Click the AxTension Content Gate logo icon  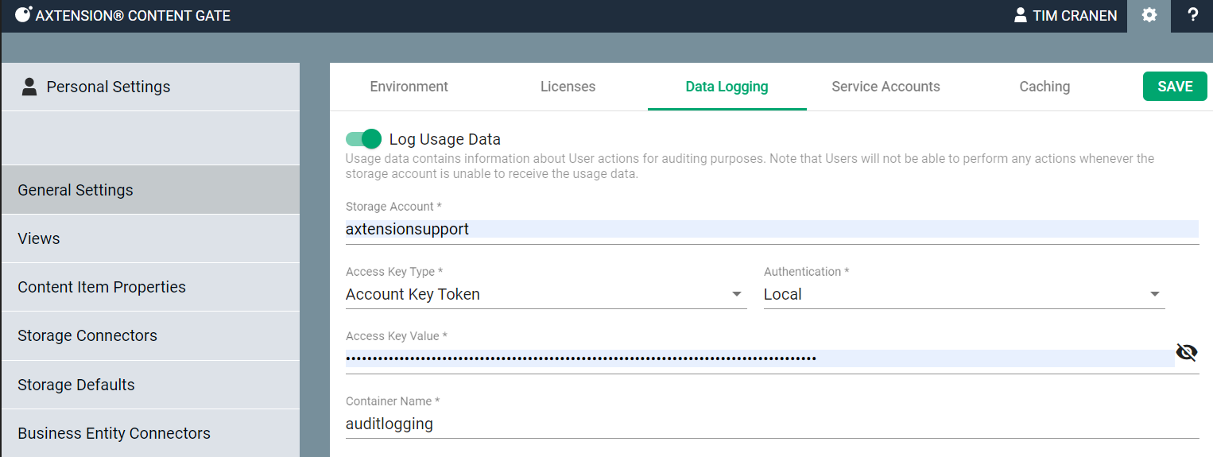[24, 15]
